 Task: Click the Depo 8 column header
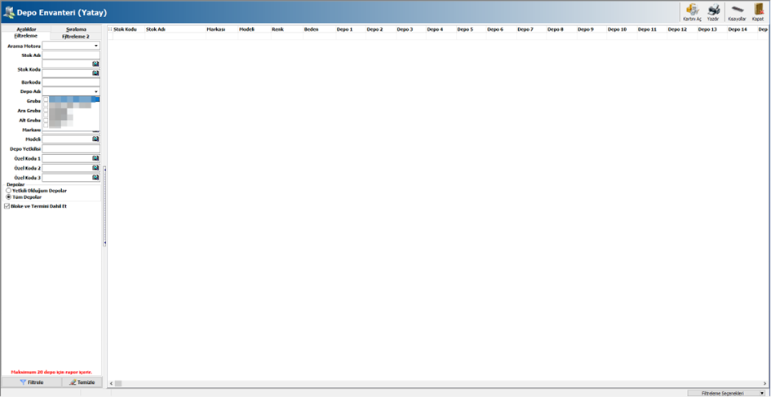[x=561, y=29]
